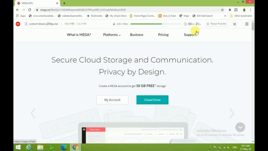The height and width of the screenshot is (151, 268).
Task: Expand Platforms dropdown menu
Action: (112, 35)
